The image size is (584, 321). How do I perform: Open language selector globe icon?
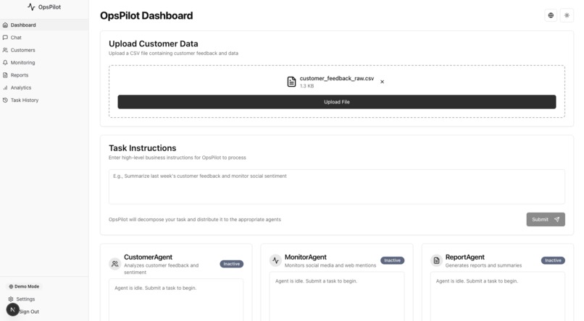coord(551,15)
